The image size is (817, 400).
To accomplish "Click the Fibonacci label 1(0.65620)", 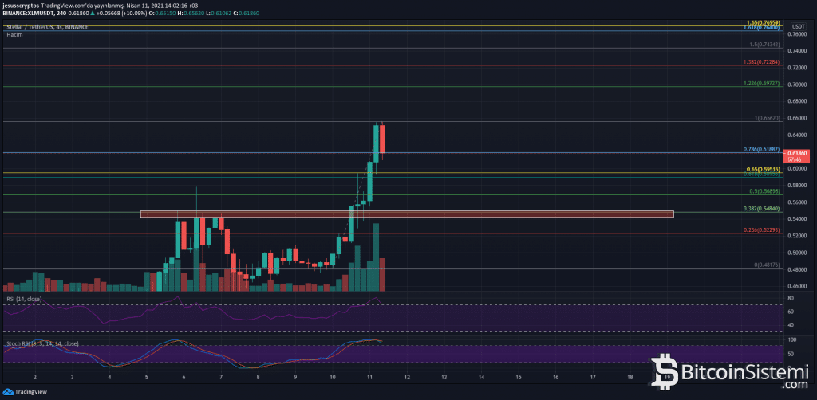I will (767, 118).
